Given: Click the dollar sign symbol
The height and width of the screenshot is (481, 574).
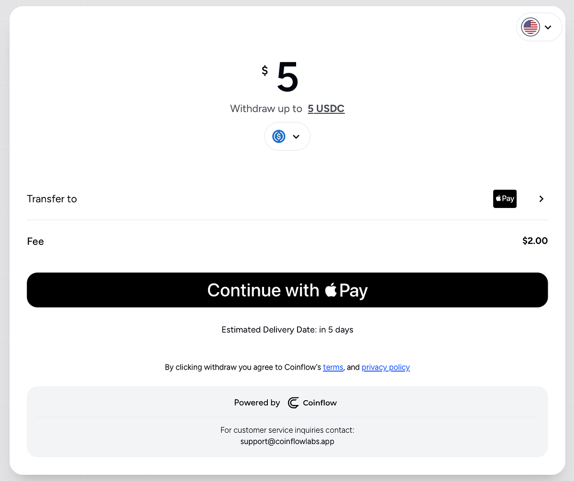Looking at the screenshot, I should click(x=265, y=71).
